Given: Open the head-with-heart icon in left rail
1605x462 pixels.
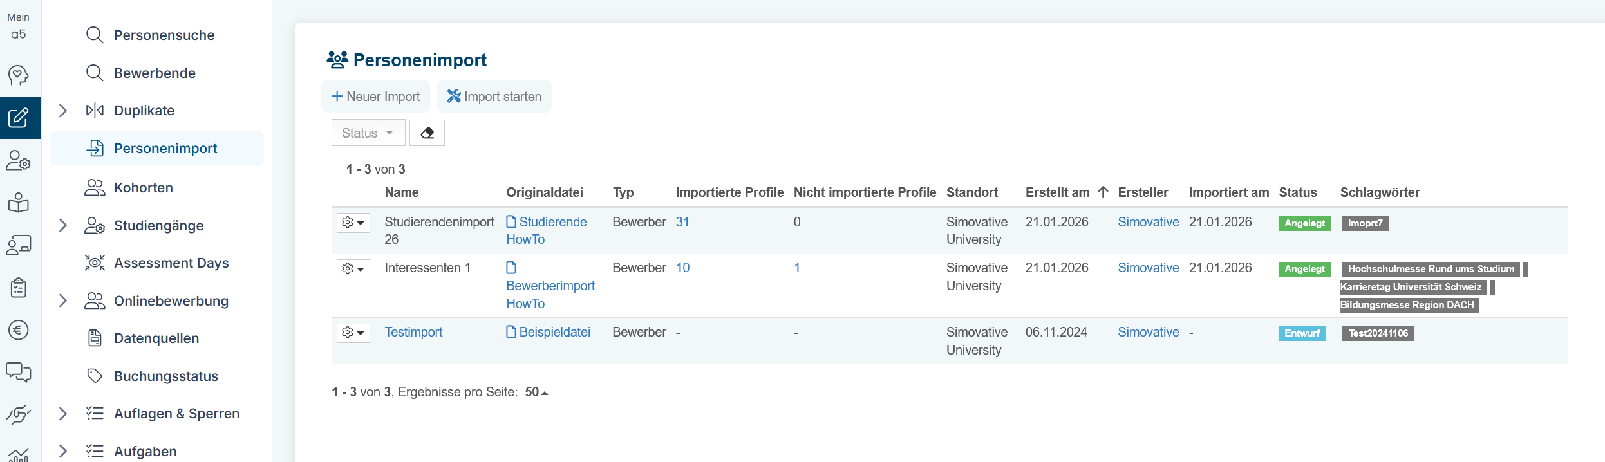Looking at the screenshot, I should [x=19, y=75].
